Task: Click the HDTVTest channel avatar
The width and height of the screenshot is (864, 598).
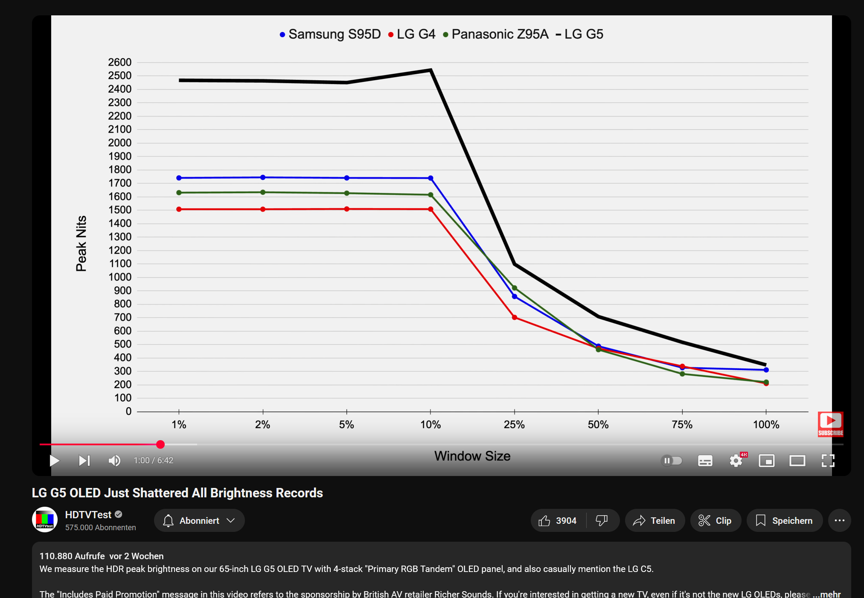Action: coord(45,520)
